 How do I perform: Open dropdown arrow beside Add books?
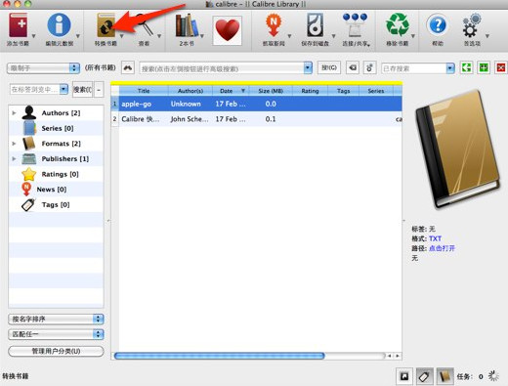(33, 36)
